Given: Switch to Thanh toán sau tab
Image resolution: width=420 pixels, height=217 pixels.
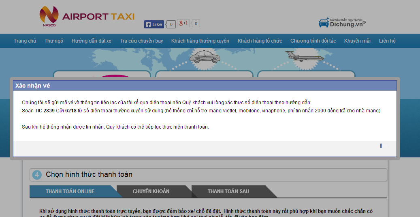Looking at the screenshot, I should coord(228,191).
